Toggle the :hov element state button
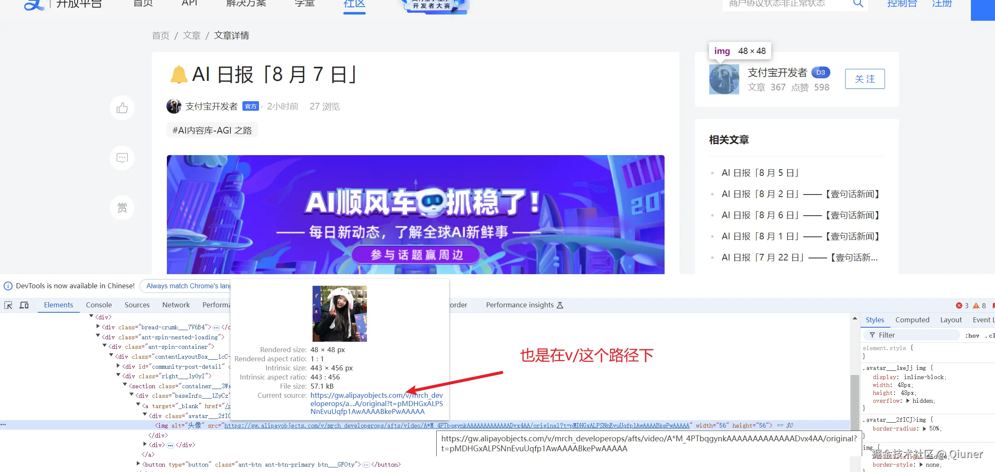The width and height of the screenshot is (995, 472). coord(972,336)
